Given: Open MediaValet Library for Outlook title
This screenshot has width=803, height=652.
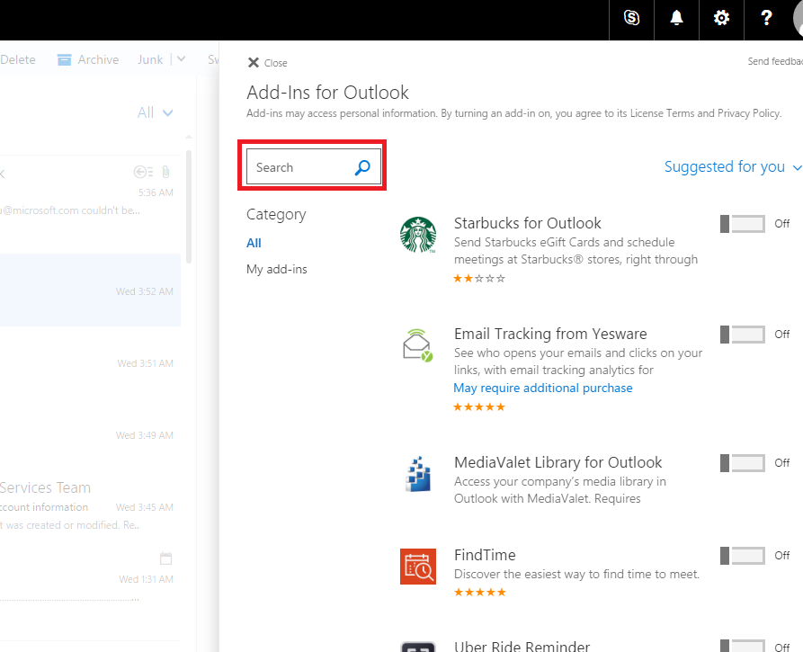Looking at the screenshot, I should pyautogui.click(x=558, y=462).
